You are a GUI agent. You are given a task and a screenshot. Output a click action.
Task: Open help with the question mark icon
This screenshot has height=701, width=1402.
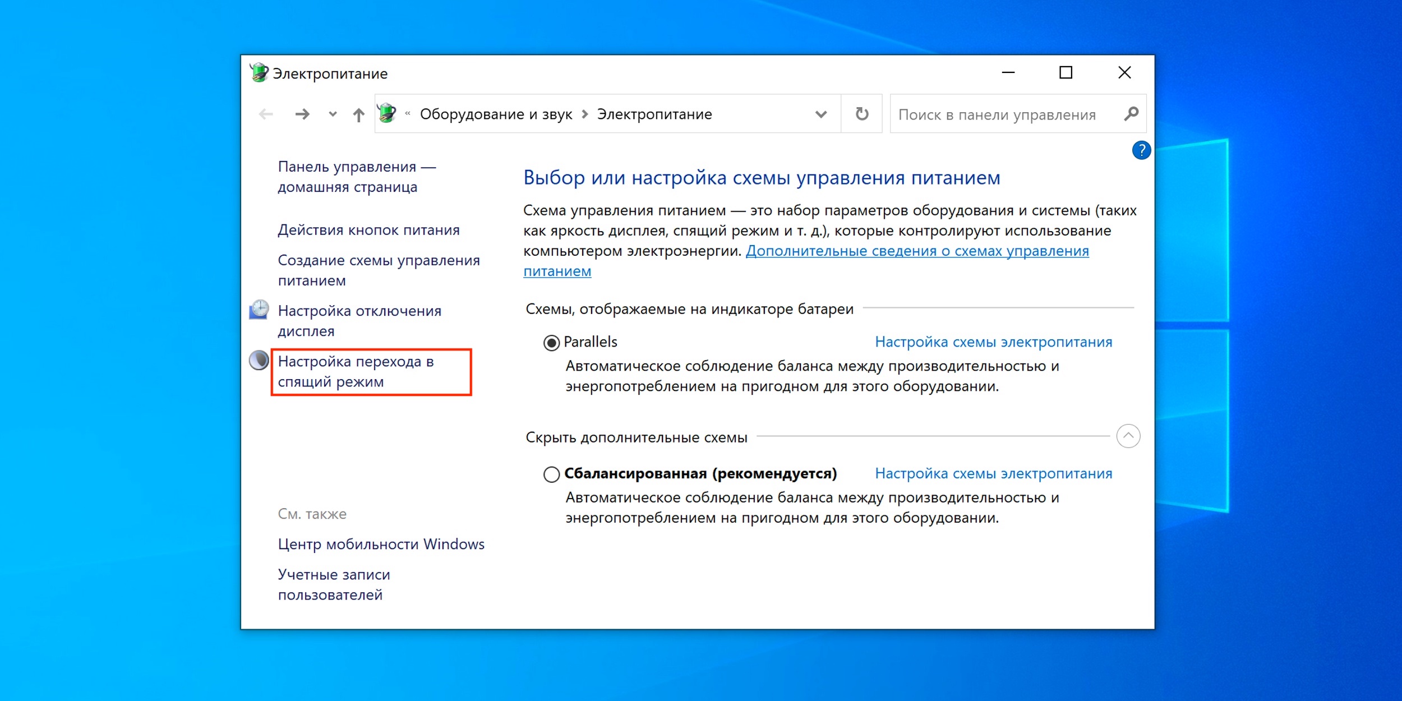point(1141,150)
